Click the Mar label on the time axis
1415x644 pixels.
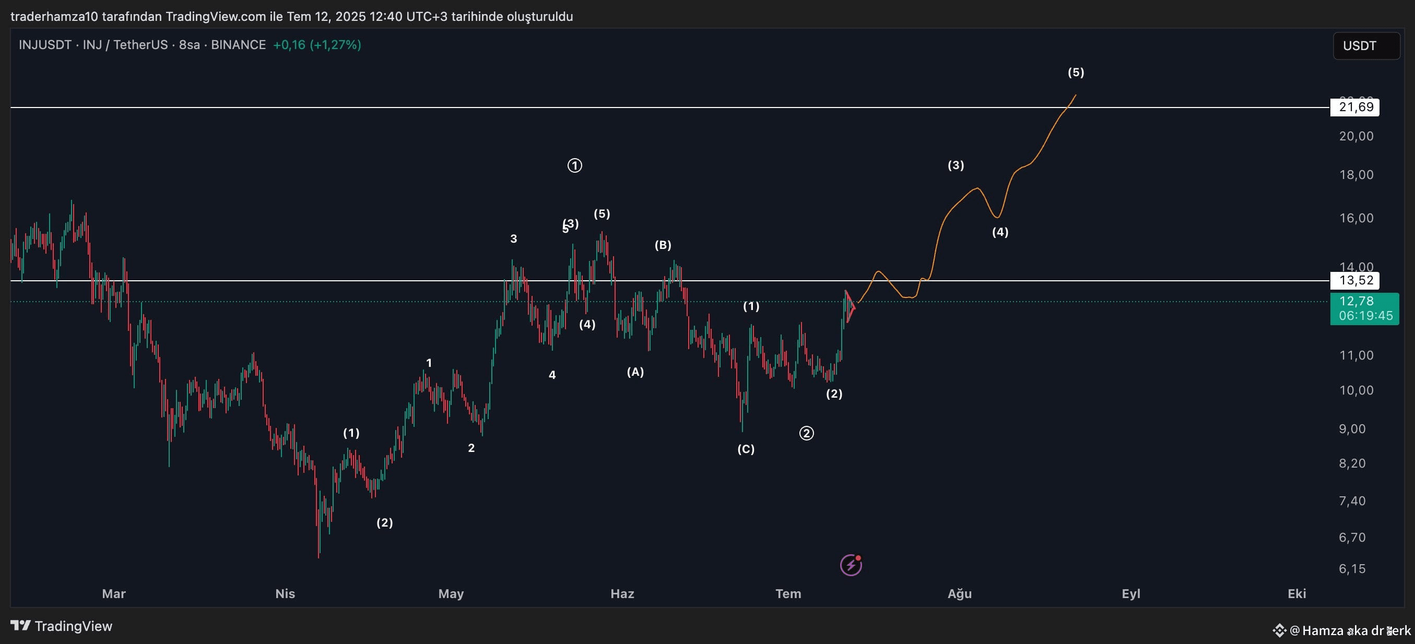114,593
